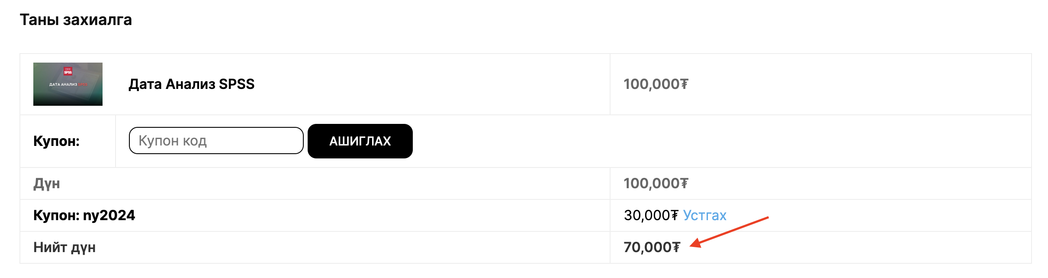The width and height of the screenshot is (1048, 278).
Task: Focus the 'Купон код' input field
Action: (216, 141)
